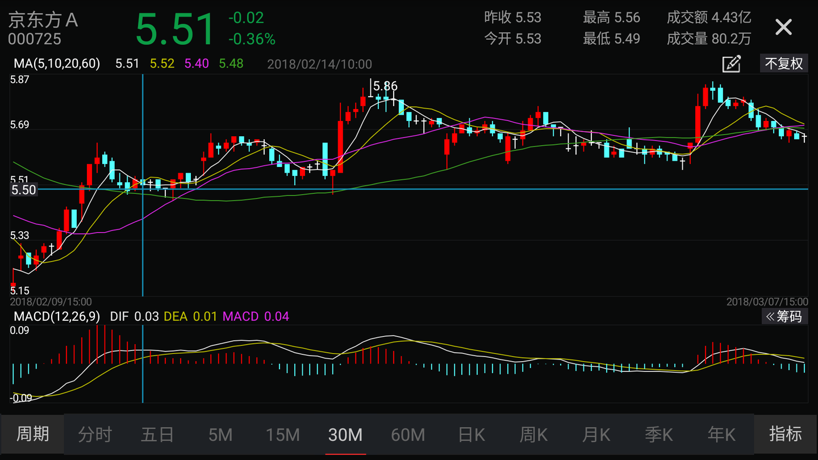Open the 不复权 adjustment dropdown
This screenshot has height=460, width=818.
click(x=784, y=64)
